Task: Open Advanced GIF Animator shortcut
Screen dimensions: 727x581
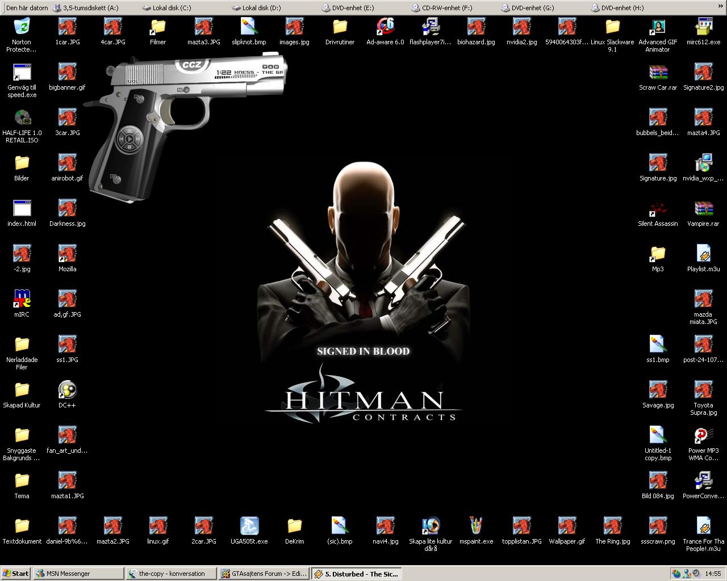Action: click(x=658, y=34)
